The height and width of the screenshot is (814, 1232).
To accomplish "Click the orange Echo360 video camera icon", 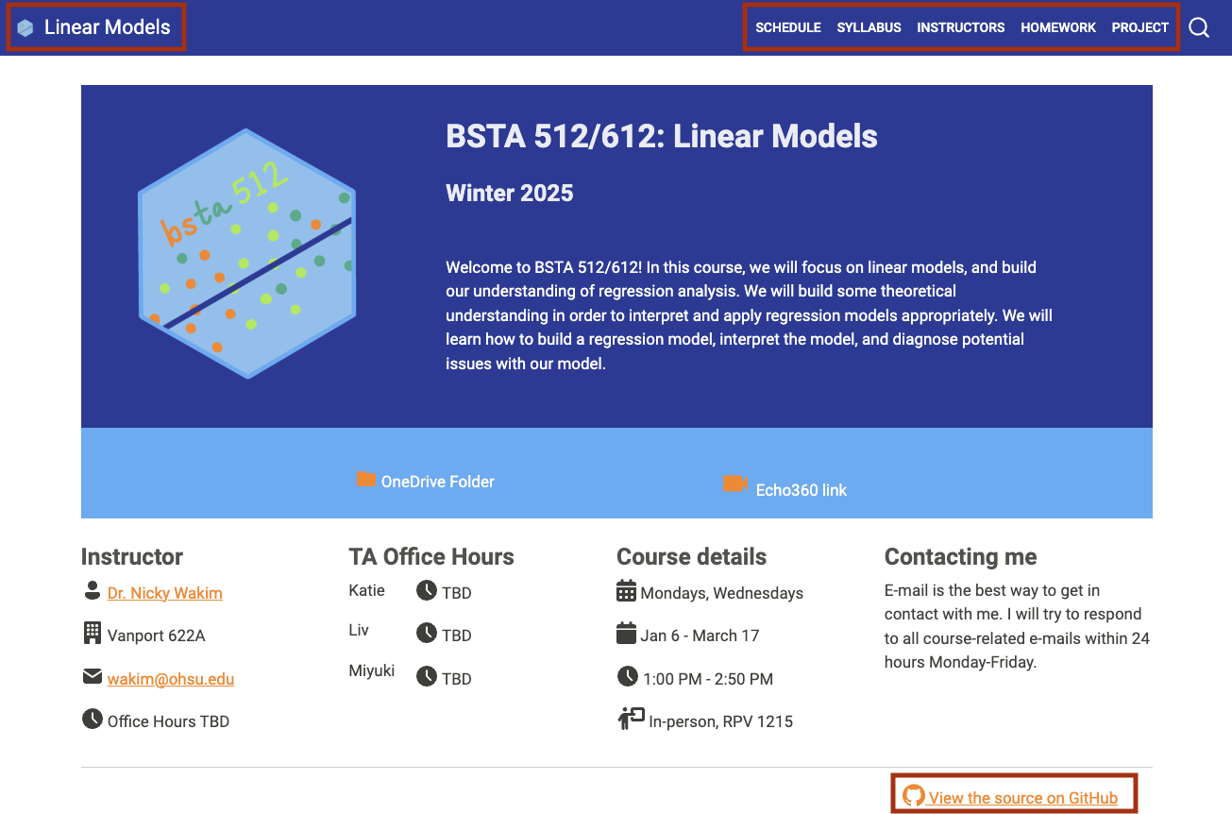I will coord(734,483).
